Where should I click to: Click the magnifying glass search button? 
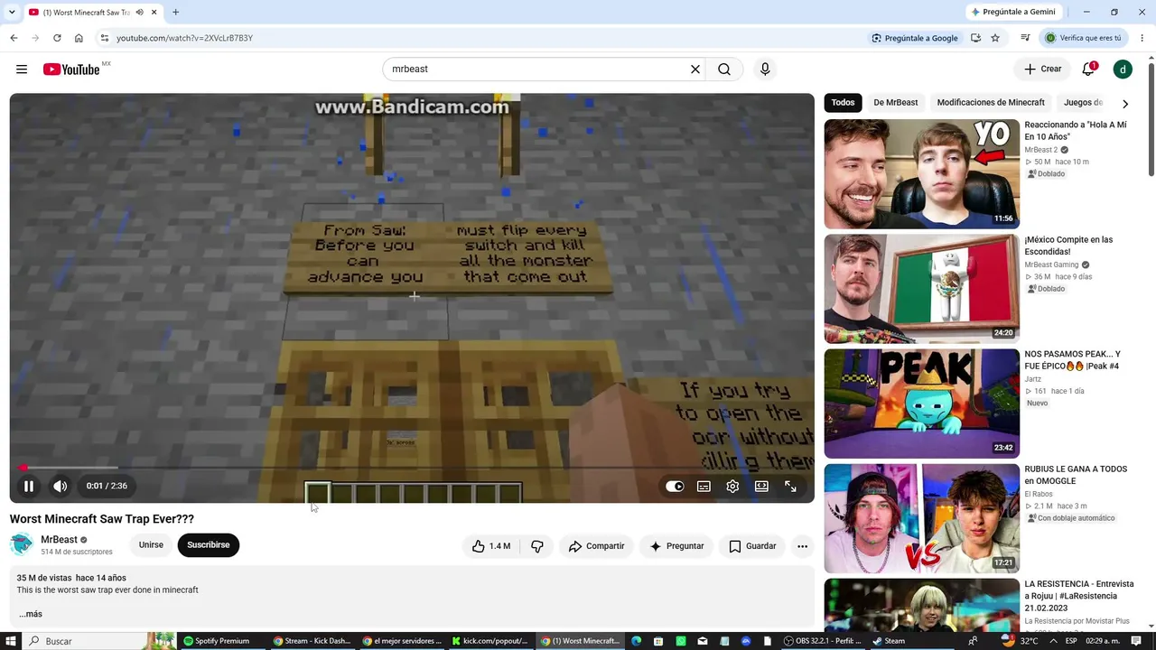click(x=724, y=70)
